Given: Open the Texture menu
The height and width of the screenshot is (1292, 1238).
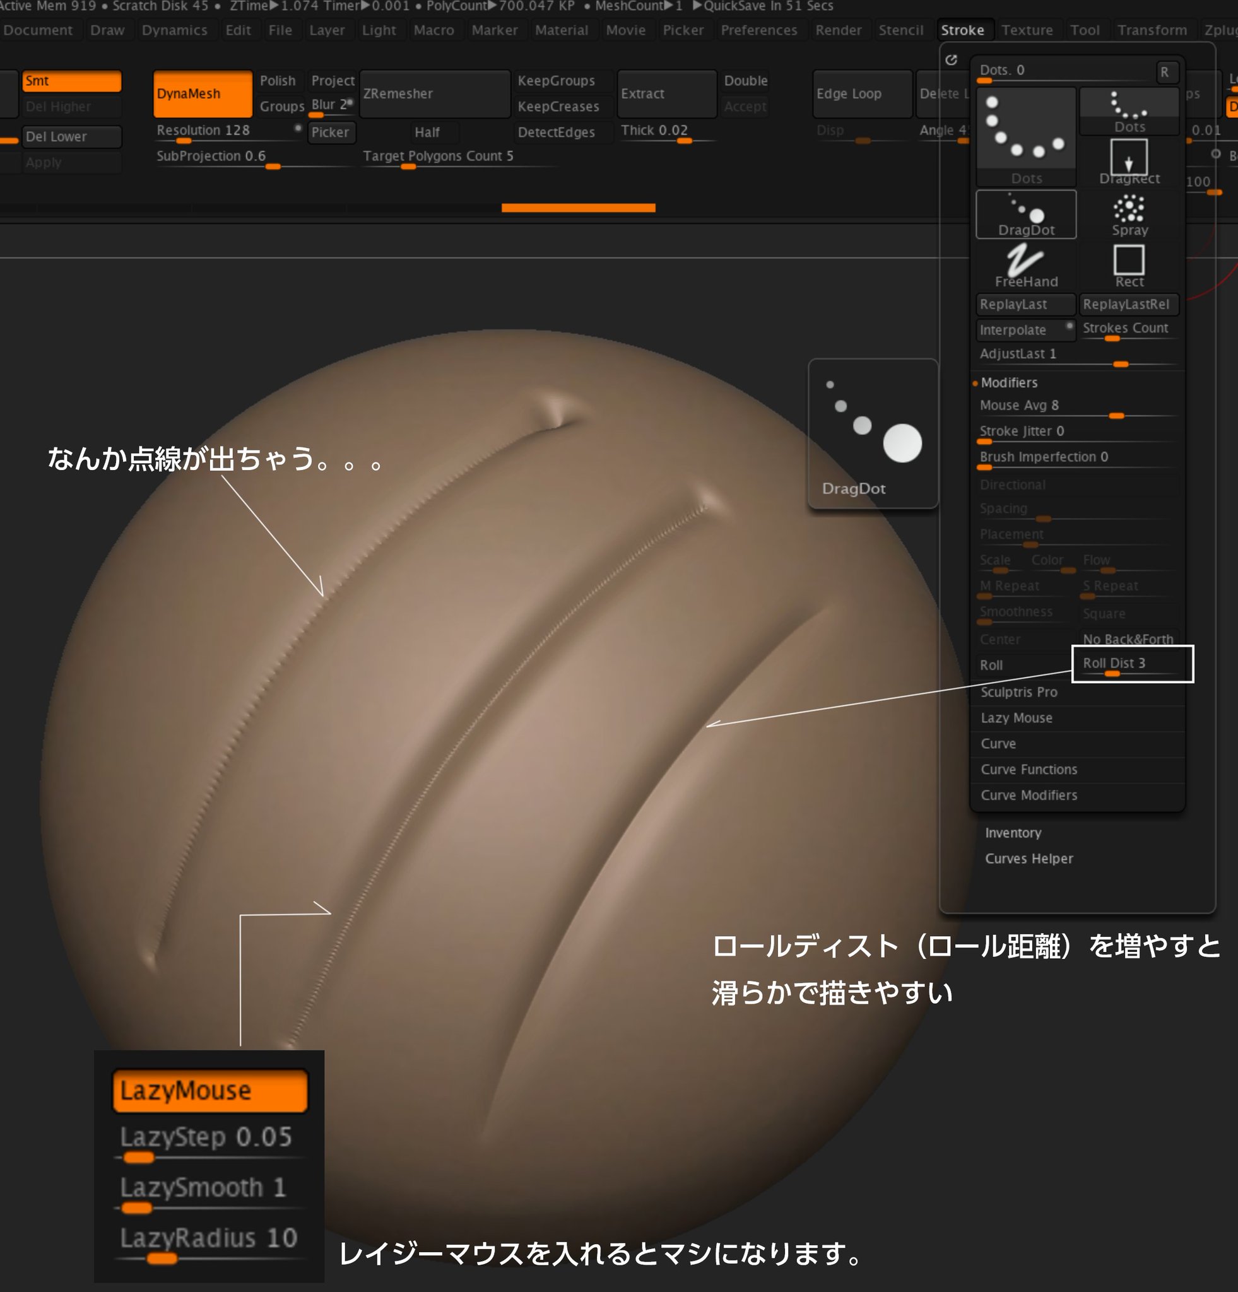Looking at the screenshot, I should click(x=1027, y=30).
